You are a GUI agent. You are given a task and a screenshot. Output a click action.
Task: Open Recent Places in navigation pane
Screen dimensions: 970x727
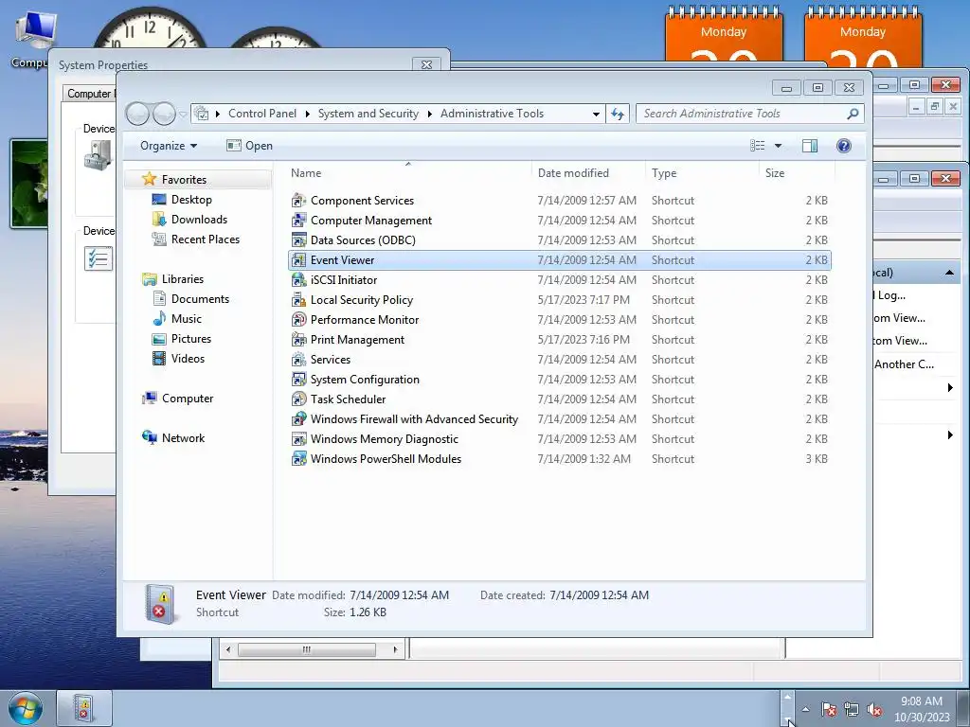206,239
